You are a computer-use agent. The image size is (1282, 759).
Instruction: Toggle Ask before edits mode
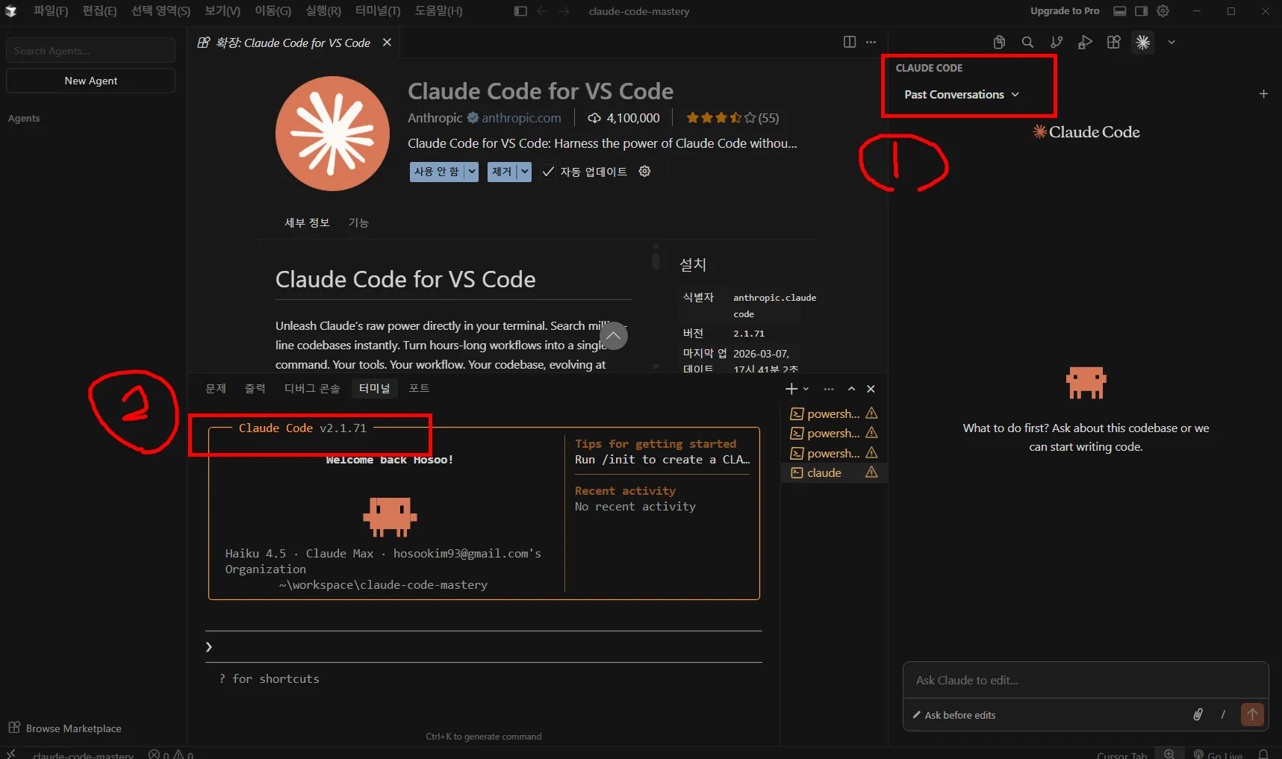tap(954, 715)
